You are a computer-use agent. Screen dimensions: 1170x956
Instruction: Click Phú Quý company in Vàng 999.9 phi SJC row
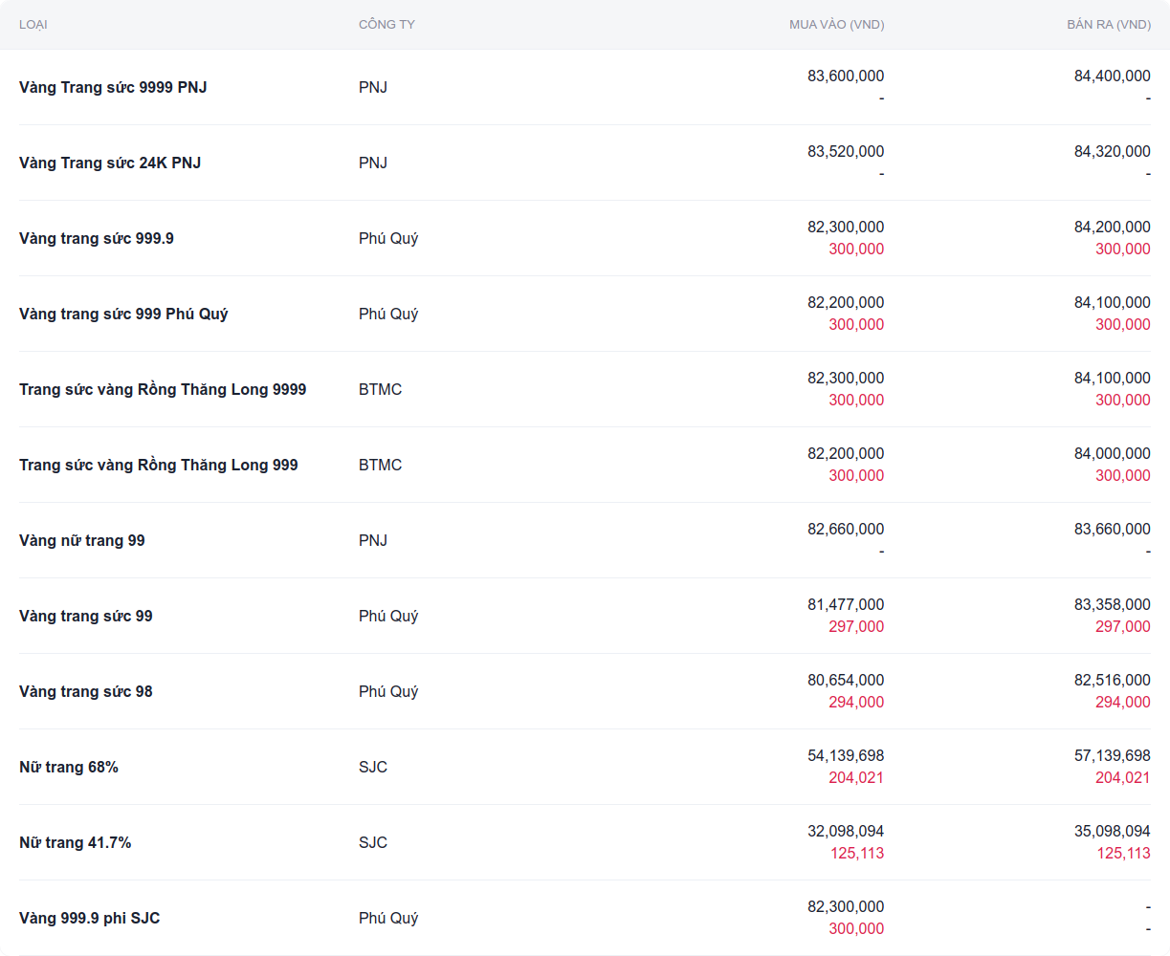(x=388, y=918)
